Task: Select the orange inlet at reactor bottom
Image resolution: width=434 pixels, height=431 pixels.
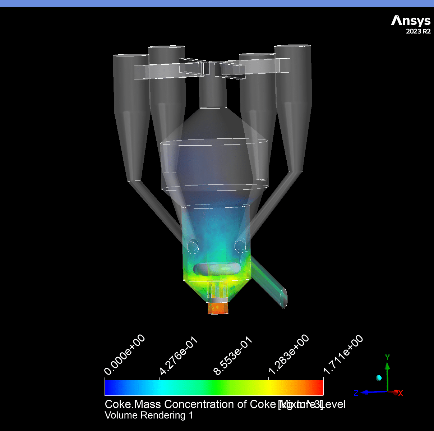Action: 218,308
